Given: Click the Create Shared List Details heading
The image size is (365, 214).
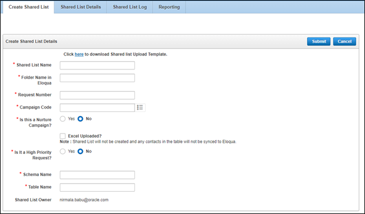Looking at the screenshot, I should 31,41.
